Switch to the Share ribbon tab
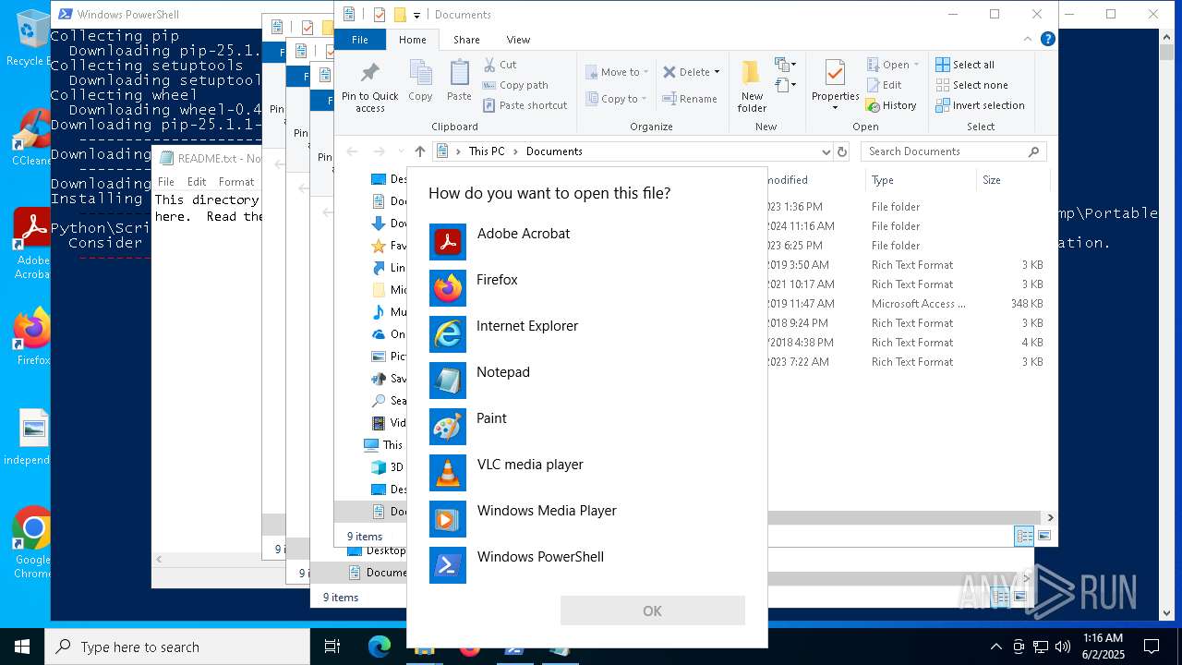 click(x=466, y=40)
